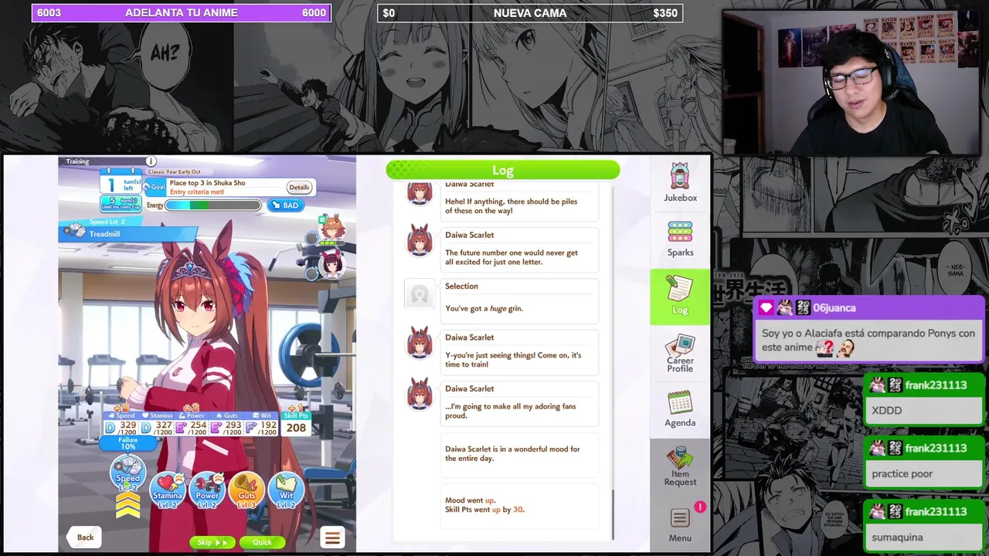This screenshot has width=989, height=556.
Task: Click the Skill Pts 208 value
Action: point(296,428)
